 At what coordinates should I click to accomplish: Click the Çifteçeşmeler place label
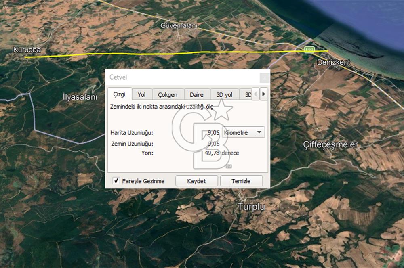[331, 144]
